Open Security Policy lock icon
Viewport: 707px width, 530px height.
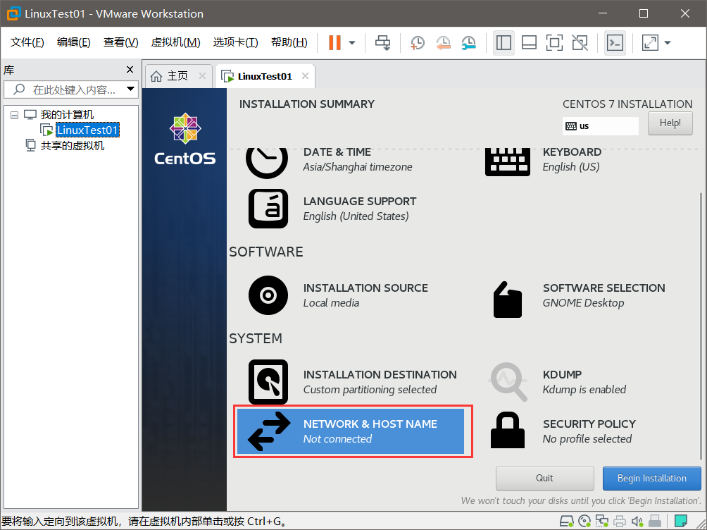[x=508, y=430]
